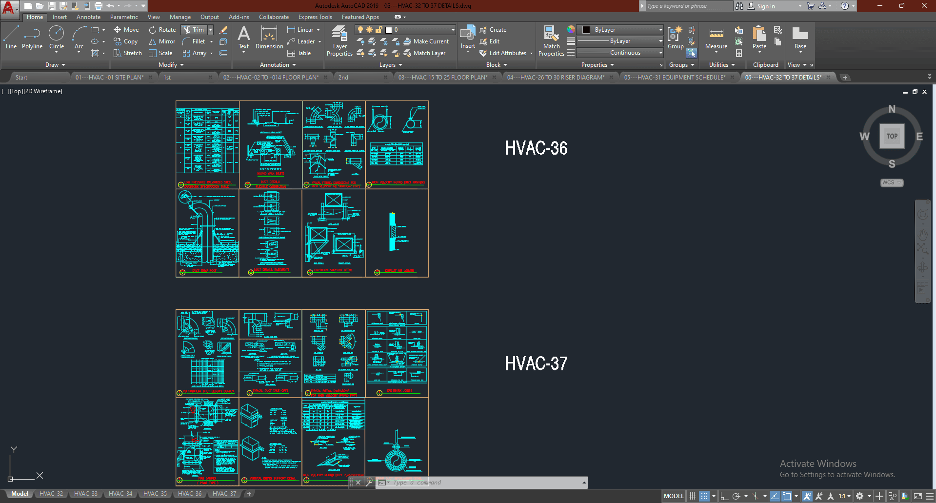Toggle snap mode in status bar
Screen dimensions: 936x503
click(x=704, y=496)
